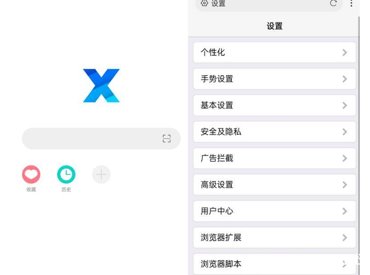Click the 设置 address bar field
This screenshot has width=370, height=275.
point(269,4)
